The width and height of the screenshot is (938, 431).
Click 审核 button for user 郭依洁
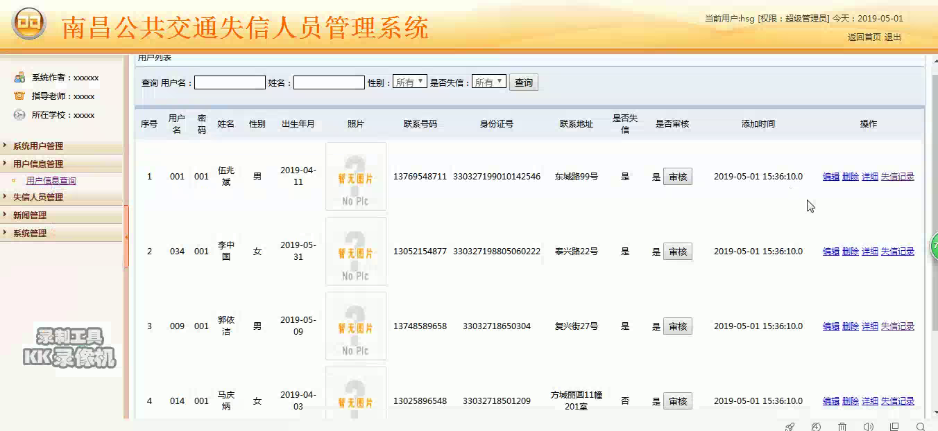pyautogui.click(x=678, y=326)
